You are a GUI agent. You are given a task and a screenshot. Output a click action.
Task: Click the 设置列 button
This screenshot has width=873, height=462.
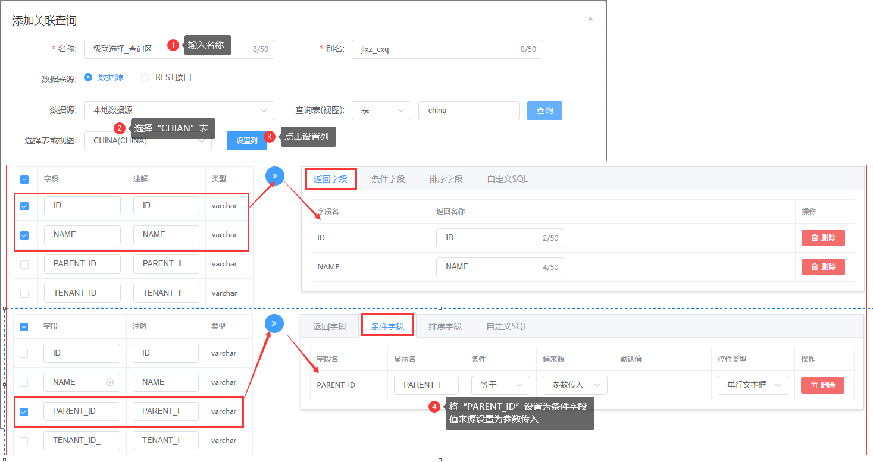point(246,141)
